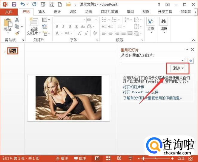The image size is (198, 162).
Task: Switch to the Slide Show (幻灯片放映) tab
Action: point(109,12)
